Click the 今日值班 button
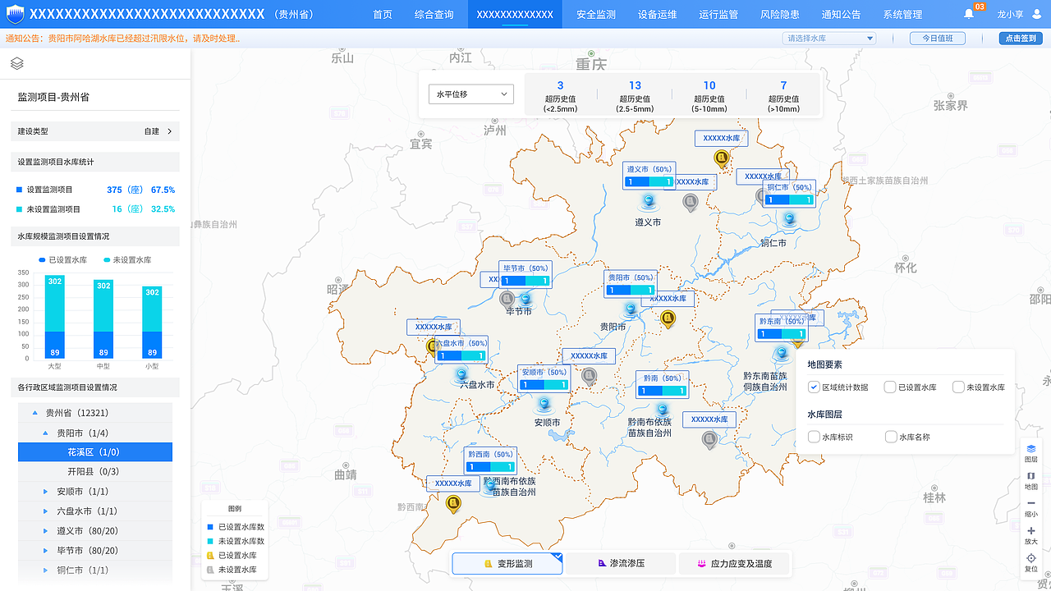 [937, 39]
